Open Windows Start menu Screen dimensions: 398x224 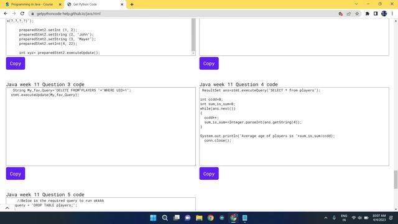[154, 218]
